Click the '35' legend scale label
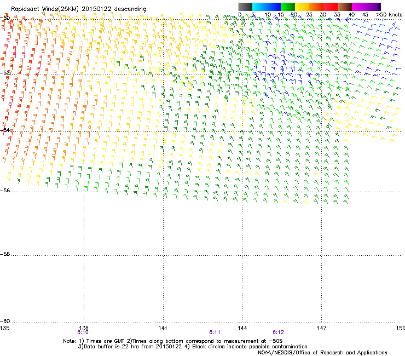405x356 pixels. coord(337,15)
